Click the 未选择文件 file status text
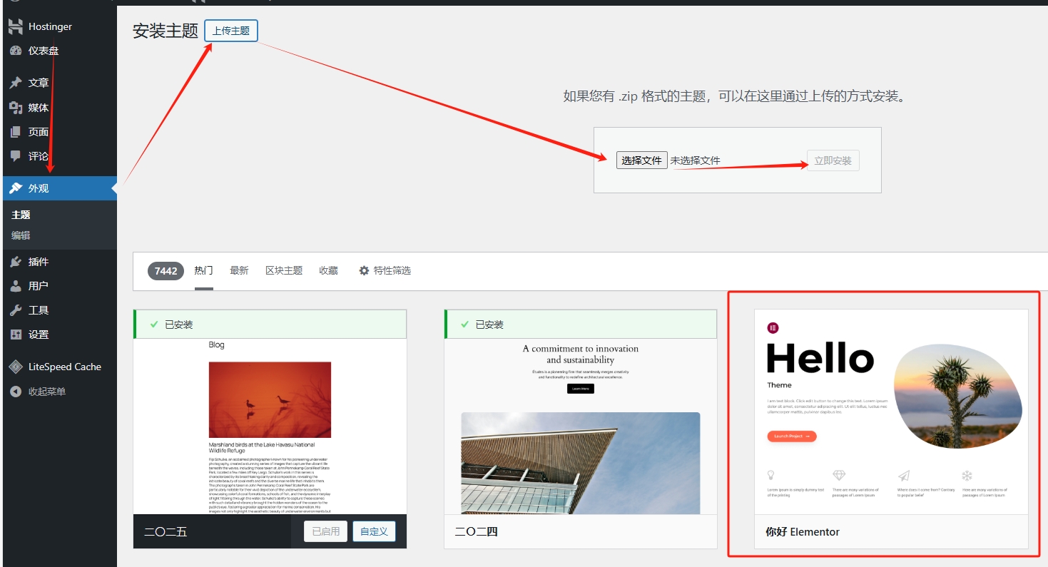Screen dimensions: 1048x567 pos(695,161)
